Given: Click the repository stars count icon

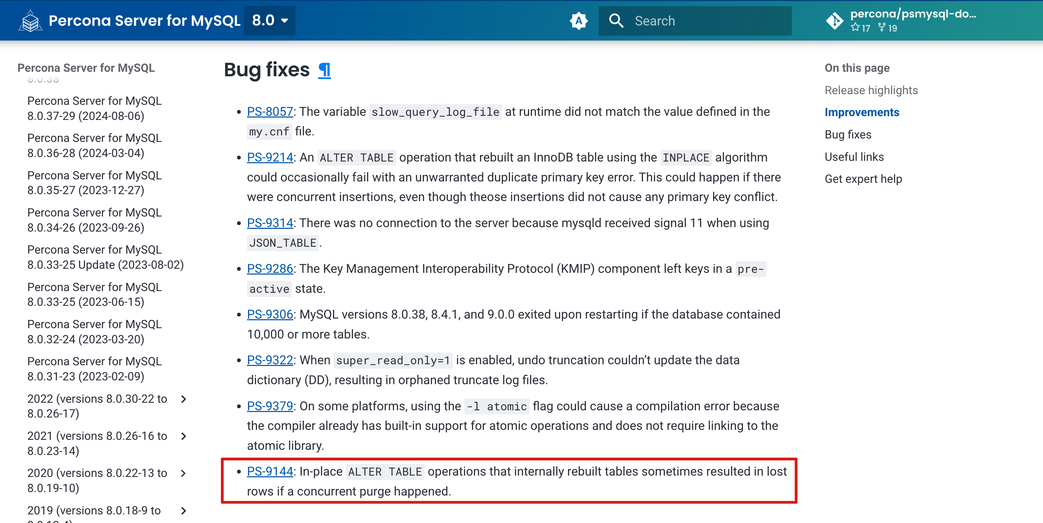Looking at the screenshot, I should 855,27.
